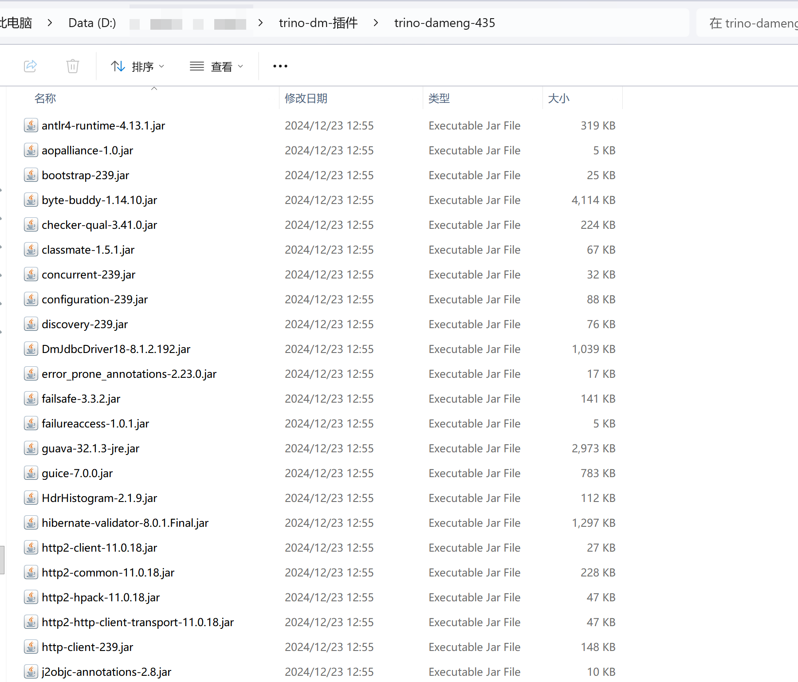Select the http2-hpack-11.0.18.jar file icon
The image size is (798, 682).
coord(31,597)
